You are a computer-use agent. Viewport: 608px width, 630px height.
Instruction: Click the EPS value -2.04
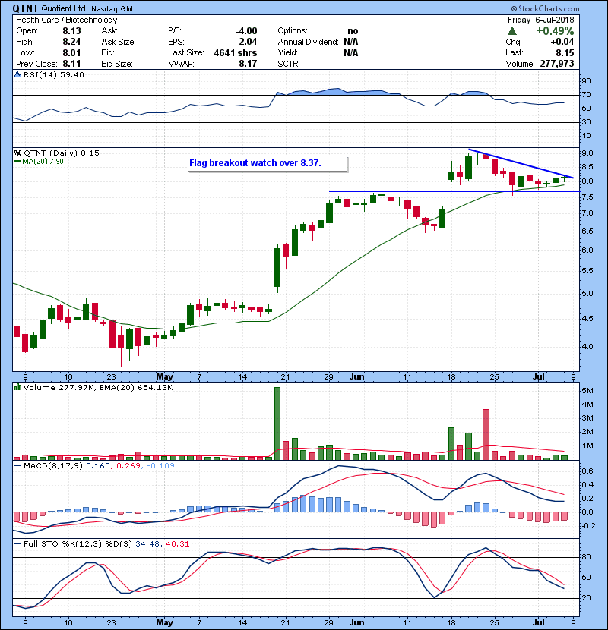click(246, 42)
